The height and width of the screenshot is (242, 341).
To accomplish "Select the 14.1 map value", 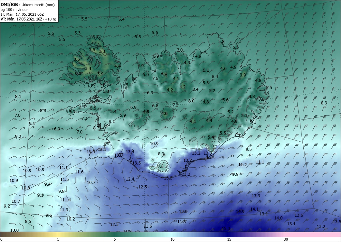I will [x=254, y=209].
